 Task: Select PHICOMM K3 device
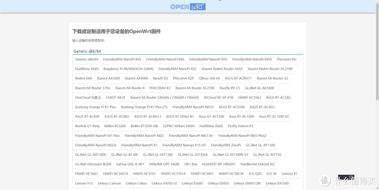point(160,88)
